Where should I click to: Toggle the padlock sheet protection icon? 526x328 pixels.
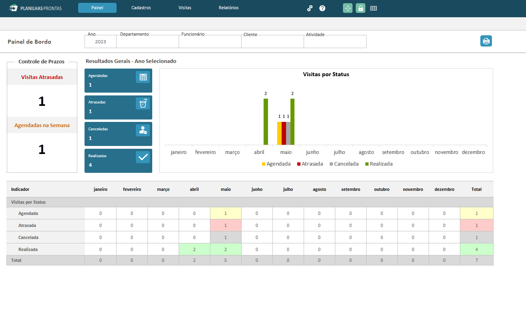click(x=361, y=8)
